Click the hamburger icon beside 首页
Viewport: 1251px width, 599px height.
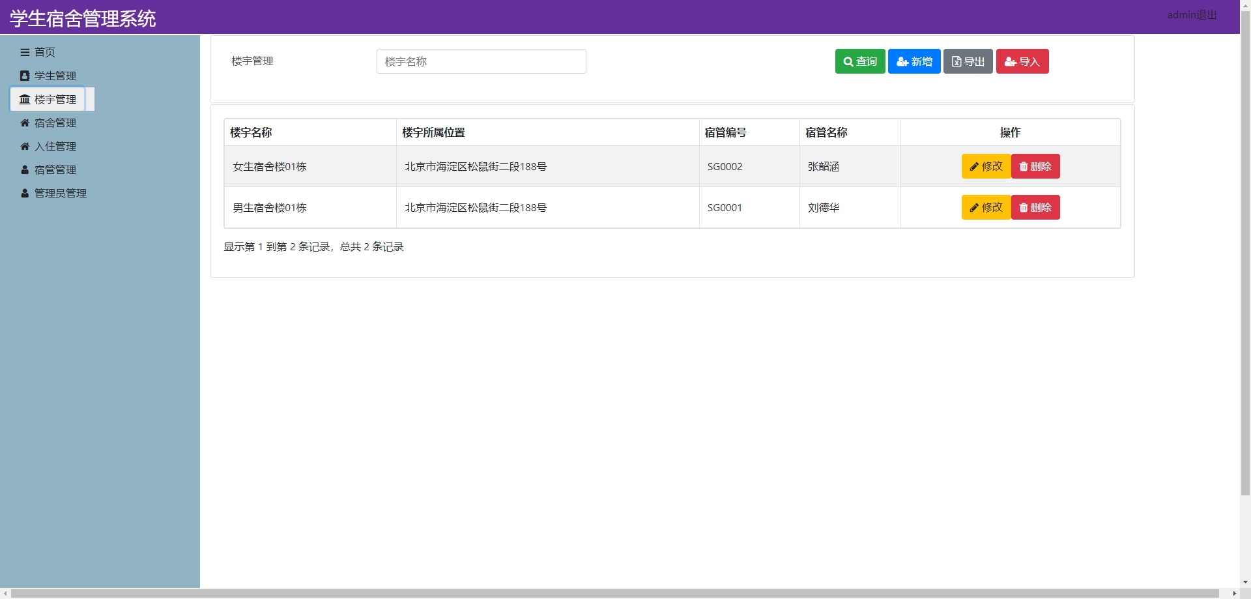click(25, 52)
